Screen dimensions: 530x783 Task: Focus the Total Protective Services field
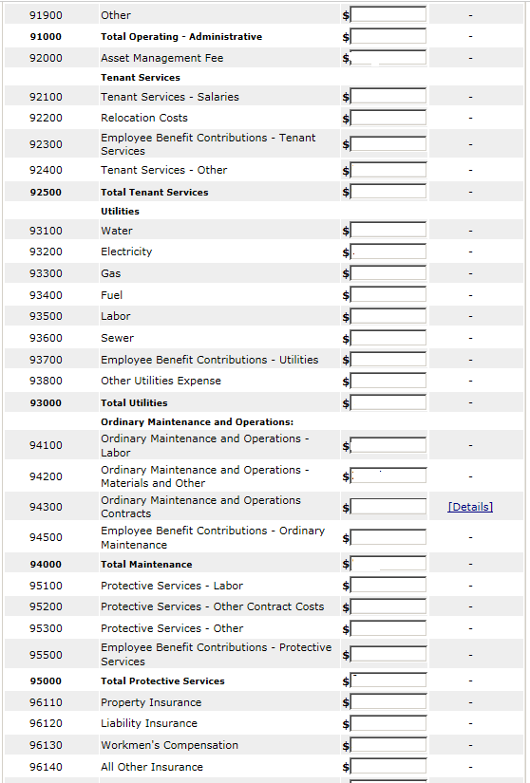[388, 680]
